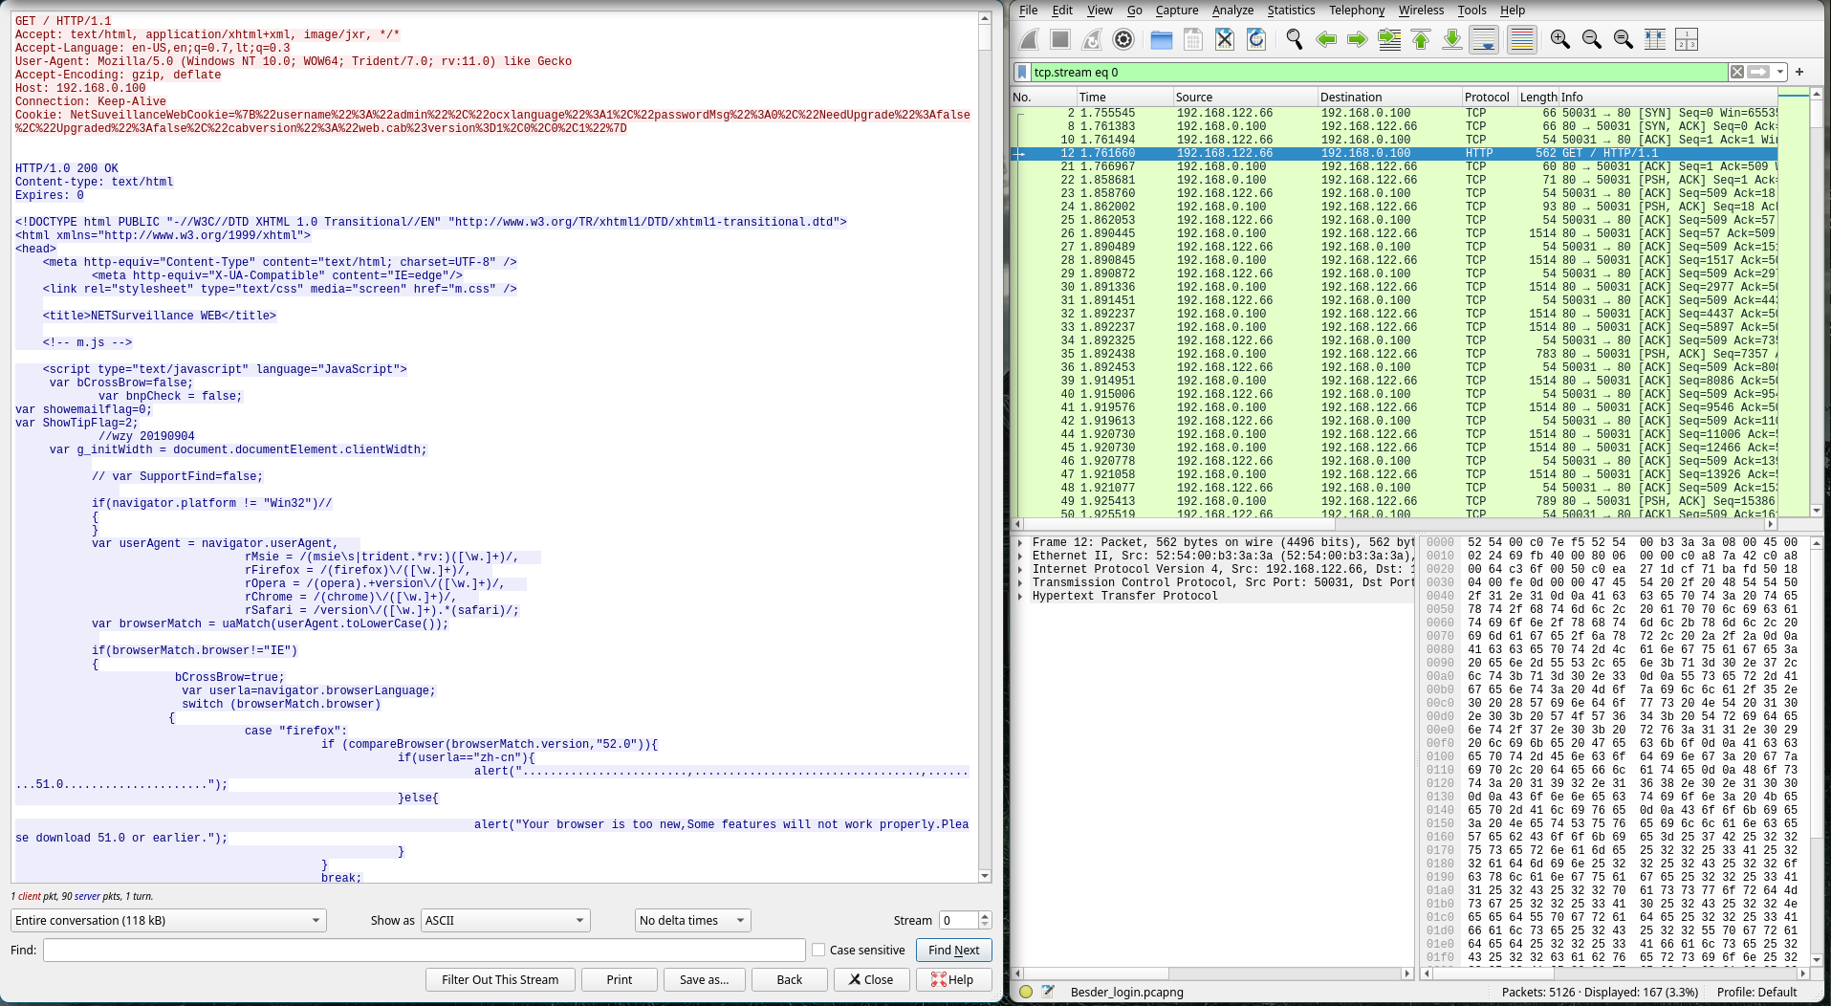
Task: Stop capturing packets toolbar icon
Action: pyautogui.click(x=1060, y=39)
